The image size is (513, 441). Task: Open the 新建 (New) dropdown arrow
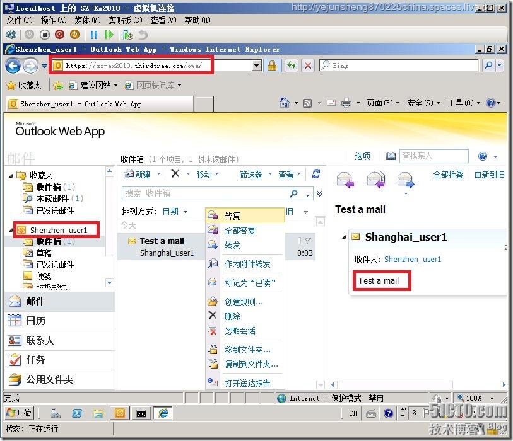click(x=158, y=174)
